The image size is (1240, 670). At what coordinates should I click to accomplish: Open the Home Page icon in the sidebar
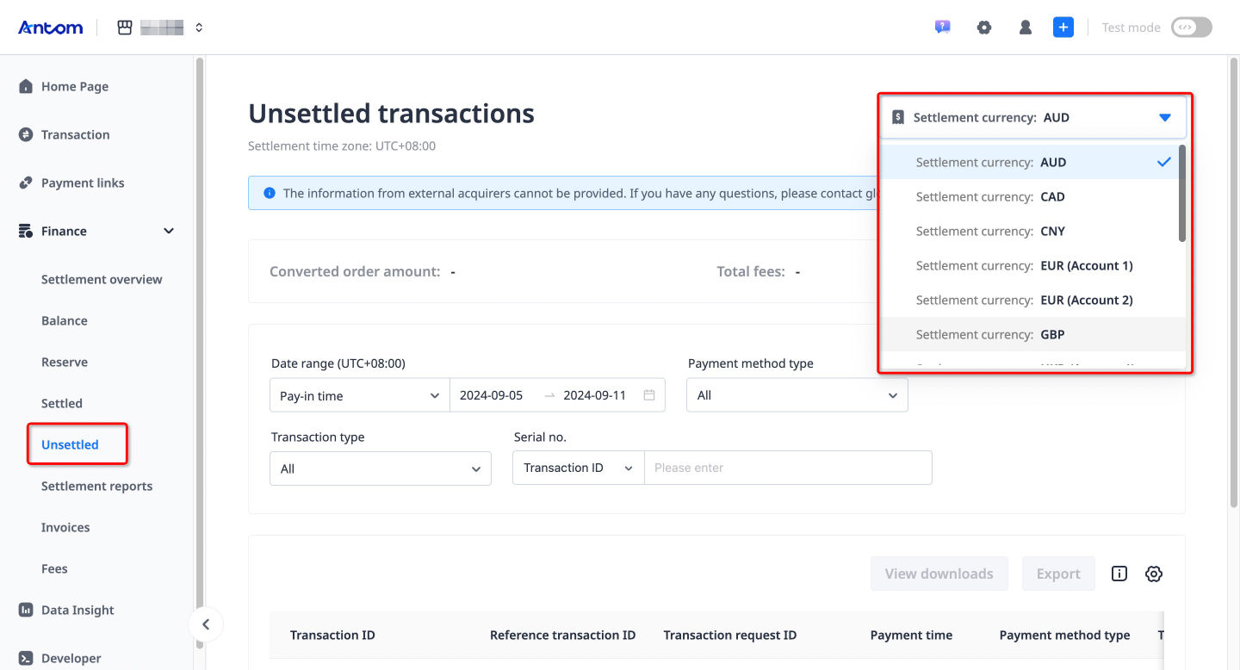tap(26, 86)
